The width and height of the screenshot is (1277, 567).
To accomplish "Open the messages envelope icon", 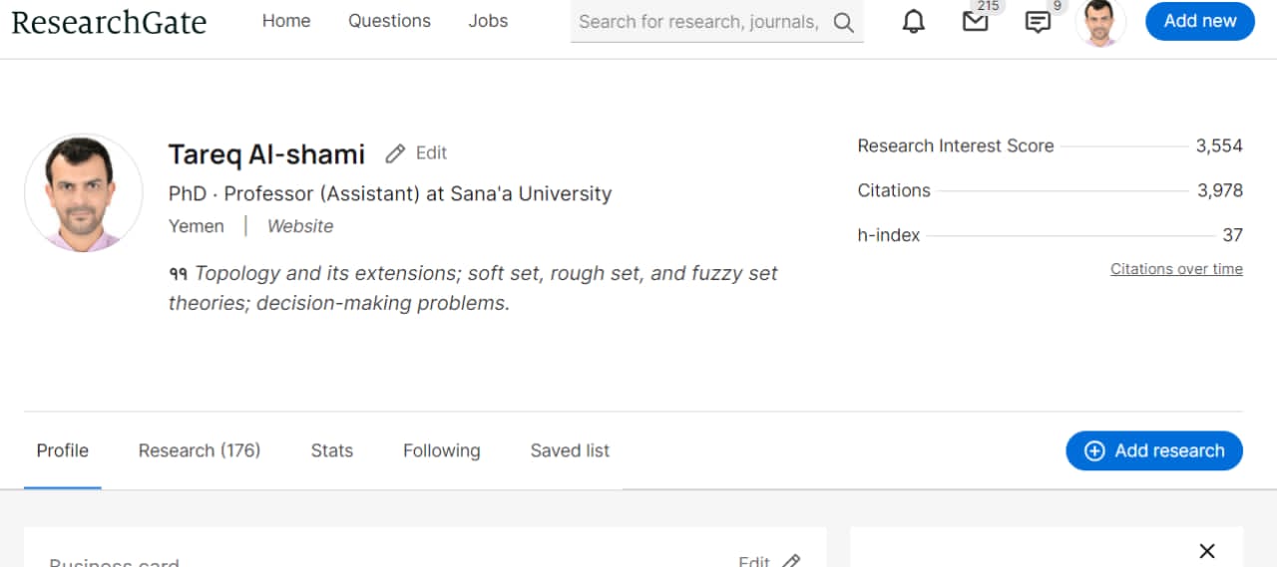I will (x=975, y=22).
